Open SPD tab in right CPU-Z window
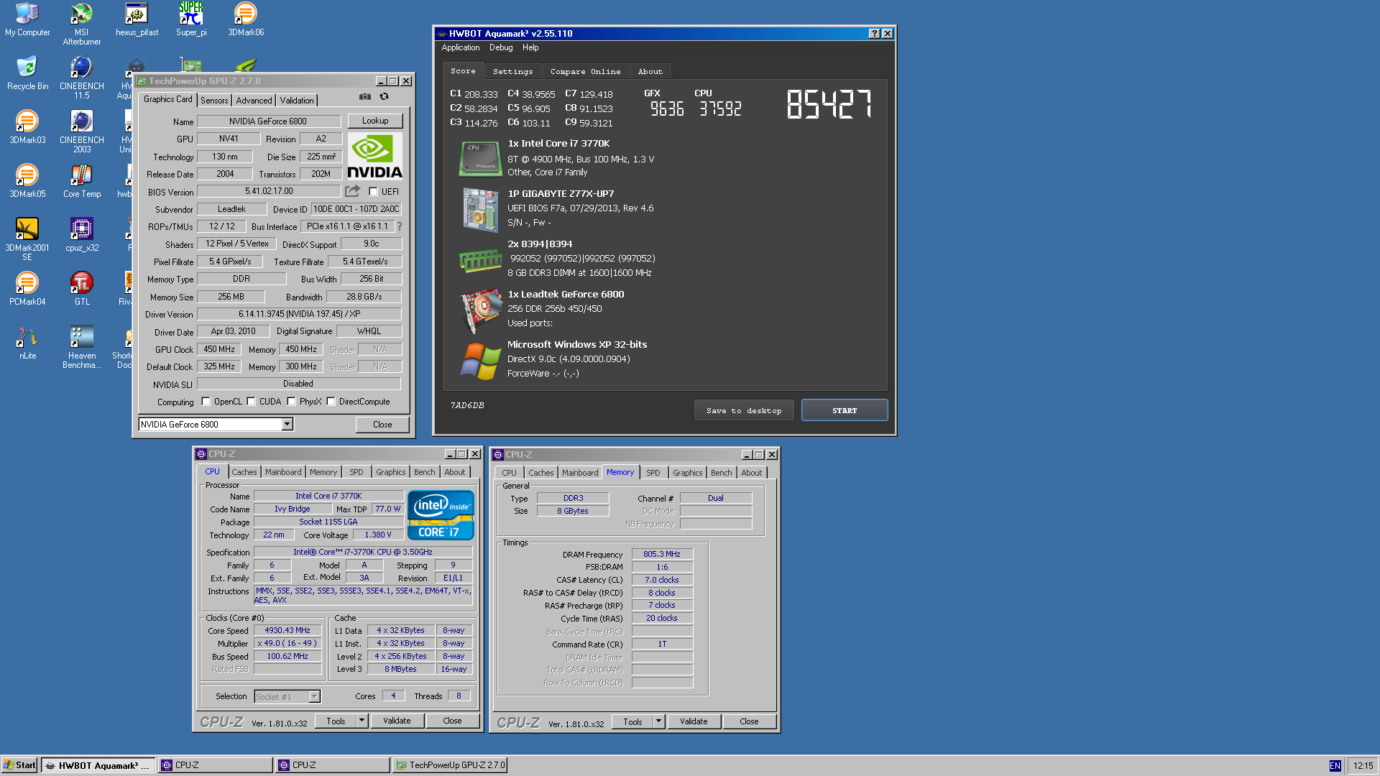This screenshot has height=776, width=1380. click(x=653, y=473)
